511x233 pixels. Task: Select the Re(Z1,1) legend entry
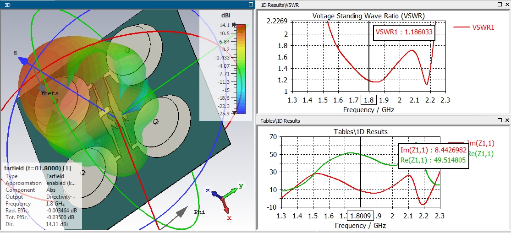click(x=481, y=154)
